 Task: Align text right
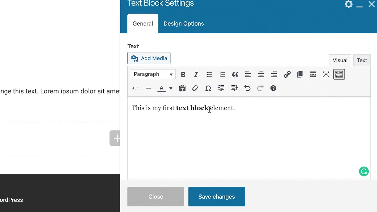(x=274, y=74)
